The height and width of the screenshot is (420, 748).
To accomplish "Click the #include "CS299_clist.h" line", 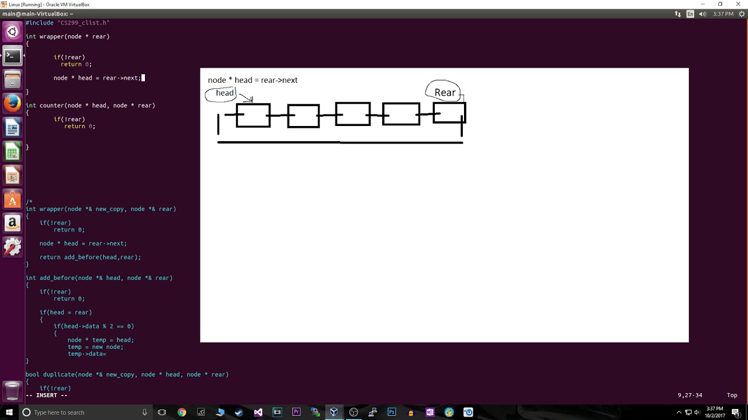I will tap(67, 23).
